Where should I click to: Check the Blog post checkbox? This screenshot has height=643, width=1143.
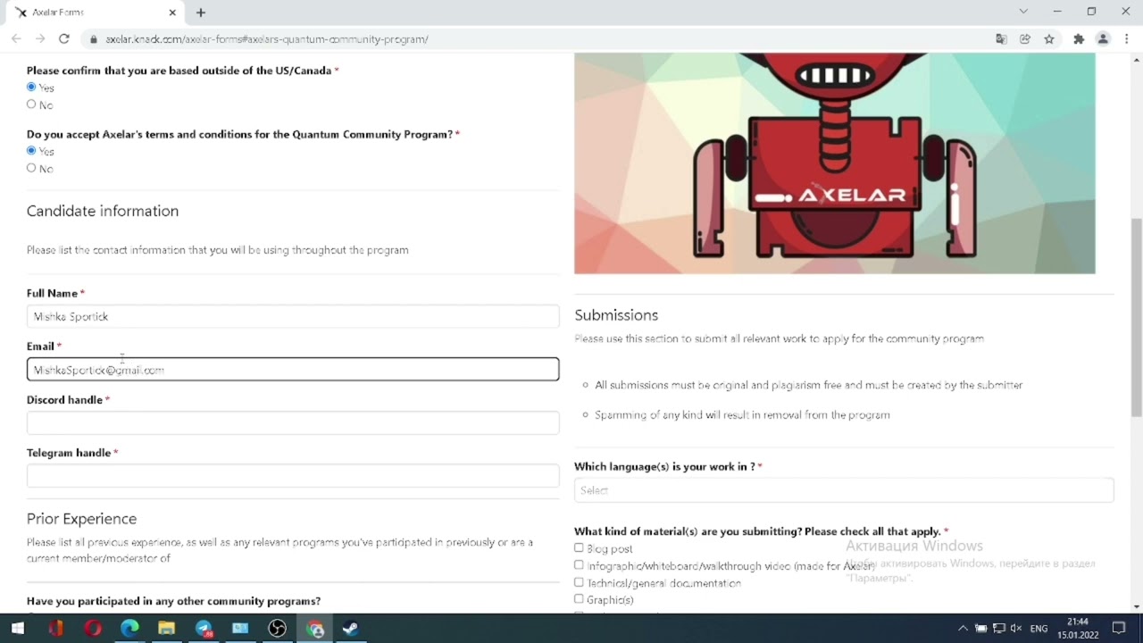click(x=579, y=547)
